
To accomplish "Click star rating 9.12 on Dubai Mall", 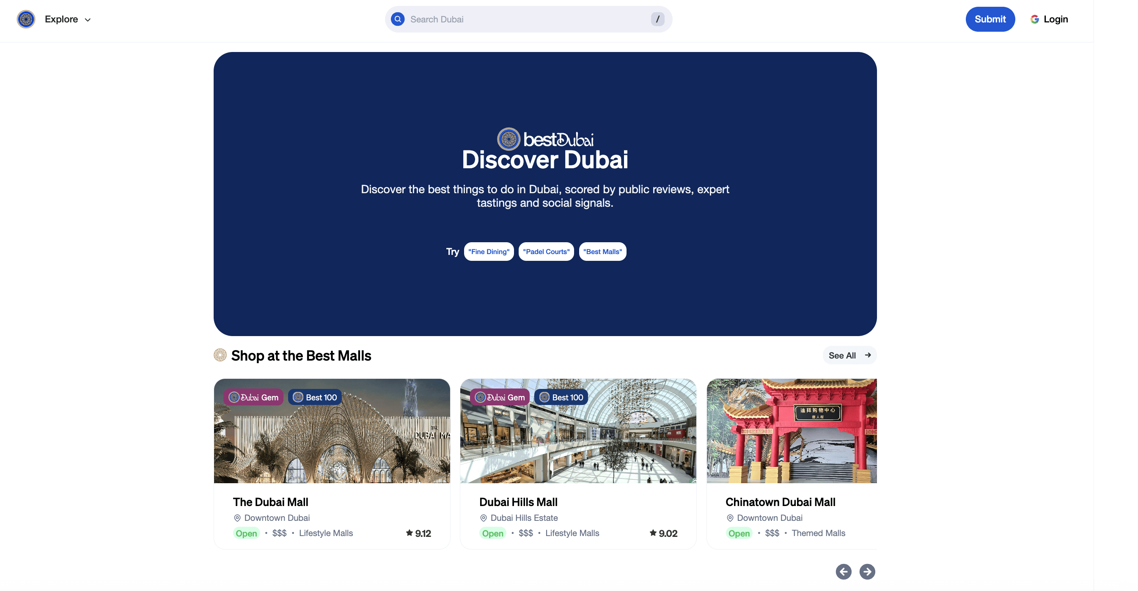I will click(x=418, y=533).
